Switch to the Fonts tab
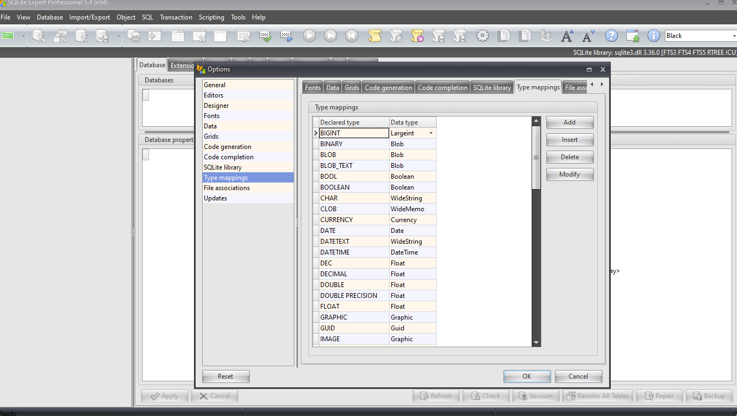 pos(313,88)
